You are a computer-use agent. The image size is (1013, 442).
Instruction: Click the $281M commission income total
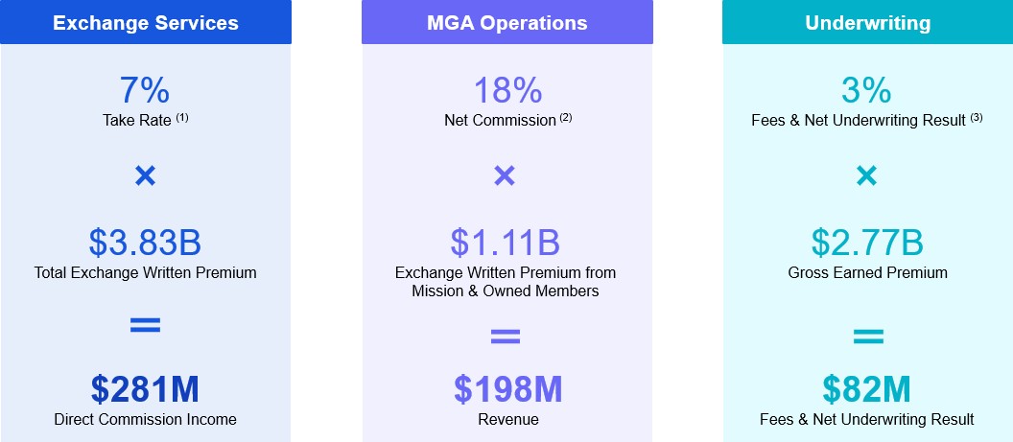click(x=145, y=389)
